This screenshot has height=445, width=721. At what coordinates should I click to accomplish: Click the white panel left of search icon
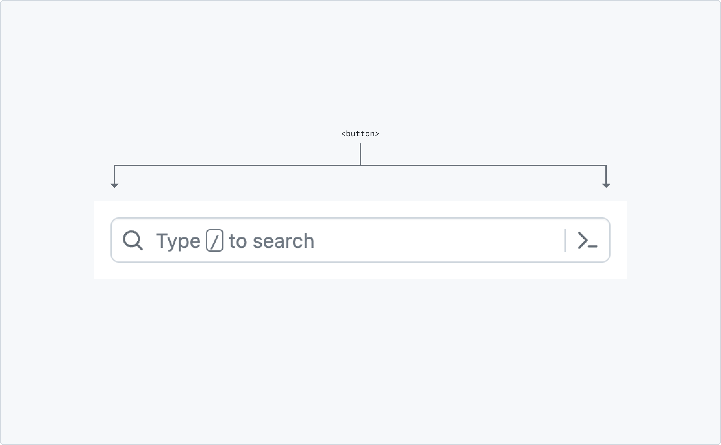[x=102, y=240]
